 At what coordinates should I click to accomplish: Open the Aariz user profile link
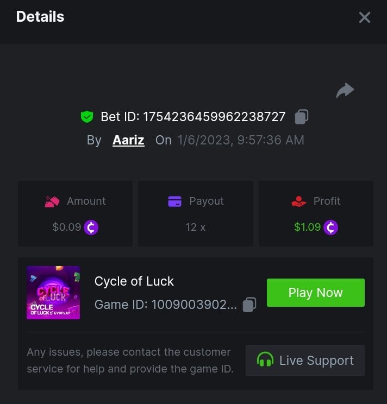128,140
